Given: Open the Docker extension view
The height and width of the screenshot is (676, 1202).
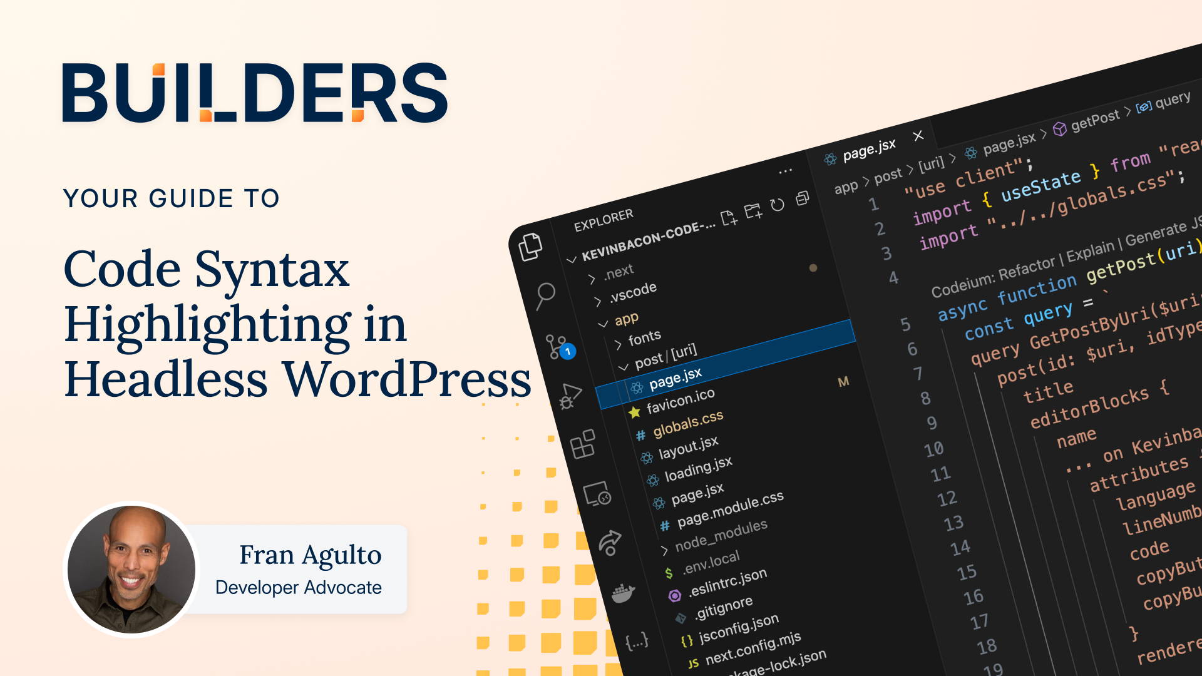Looking at the screenshot, I should coord(622,591).
